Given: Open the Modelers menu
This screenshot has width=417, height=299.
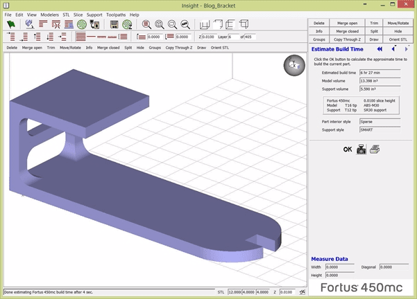Looking at the screenshot, I should 49,14.
